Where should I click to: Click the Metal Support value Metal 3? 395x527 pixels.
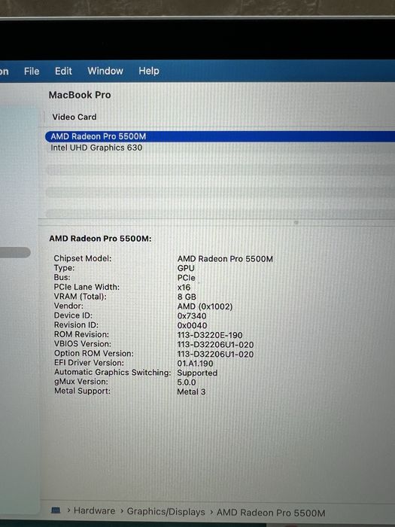[191, 392]
